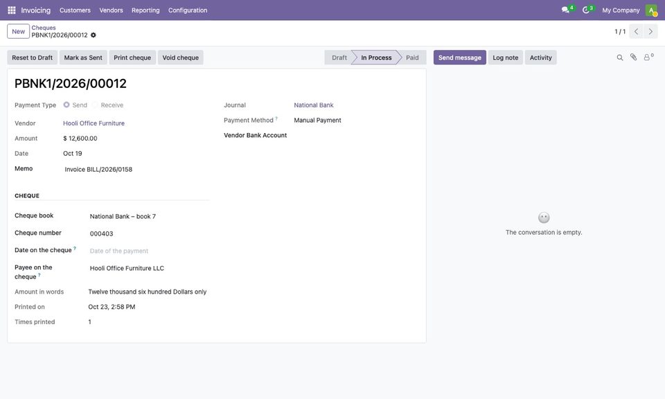Switch company via My Company
The height and width of the screenshot is (399, 665).
pos(621,10)
